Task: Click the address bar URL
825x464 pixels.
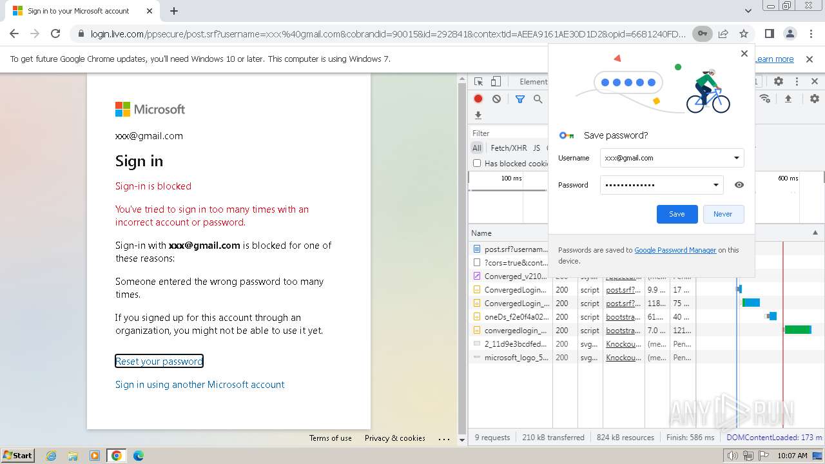Action: 388,34
